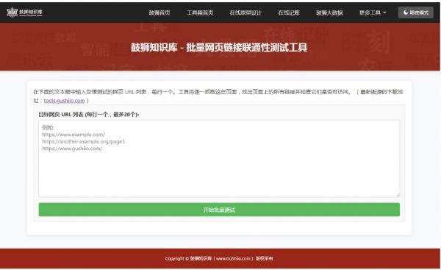Select 在线记账 in the top navigation
Screen dimensions: 441x270
289,13
